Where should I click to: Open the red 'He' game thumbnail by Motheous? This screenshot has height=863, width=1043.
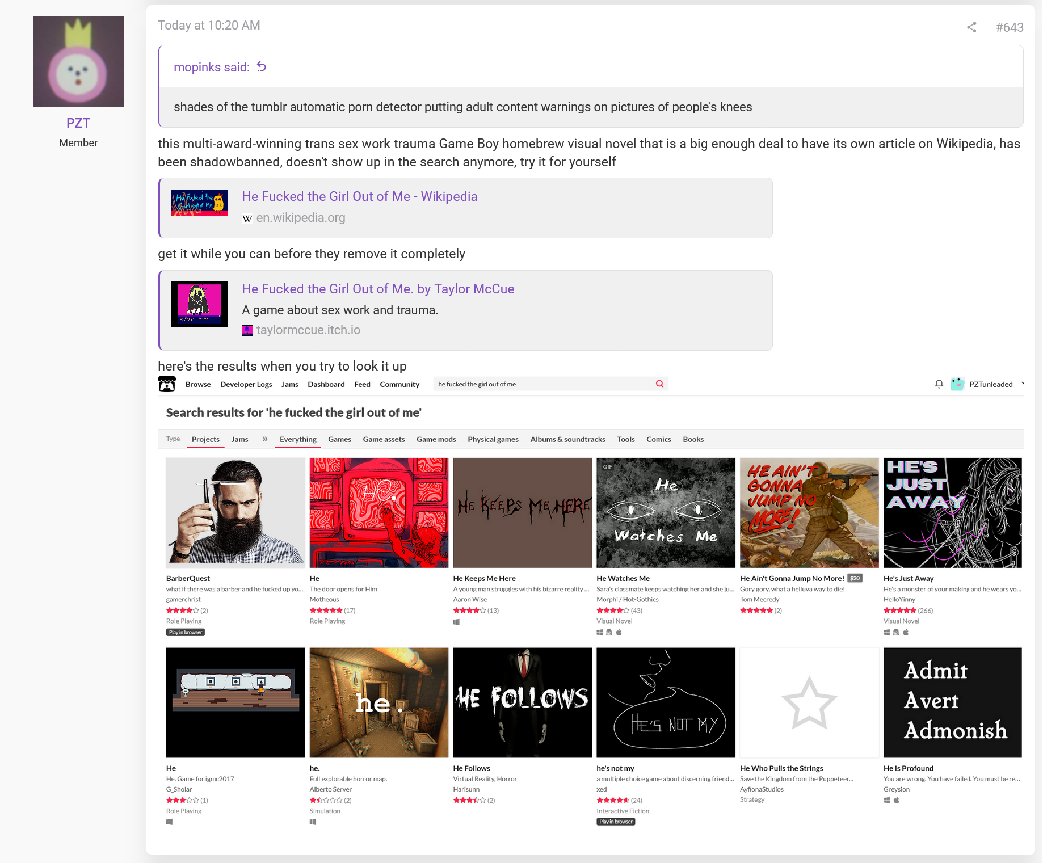tap(379, 513)
